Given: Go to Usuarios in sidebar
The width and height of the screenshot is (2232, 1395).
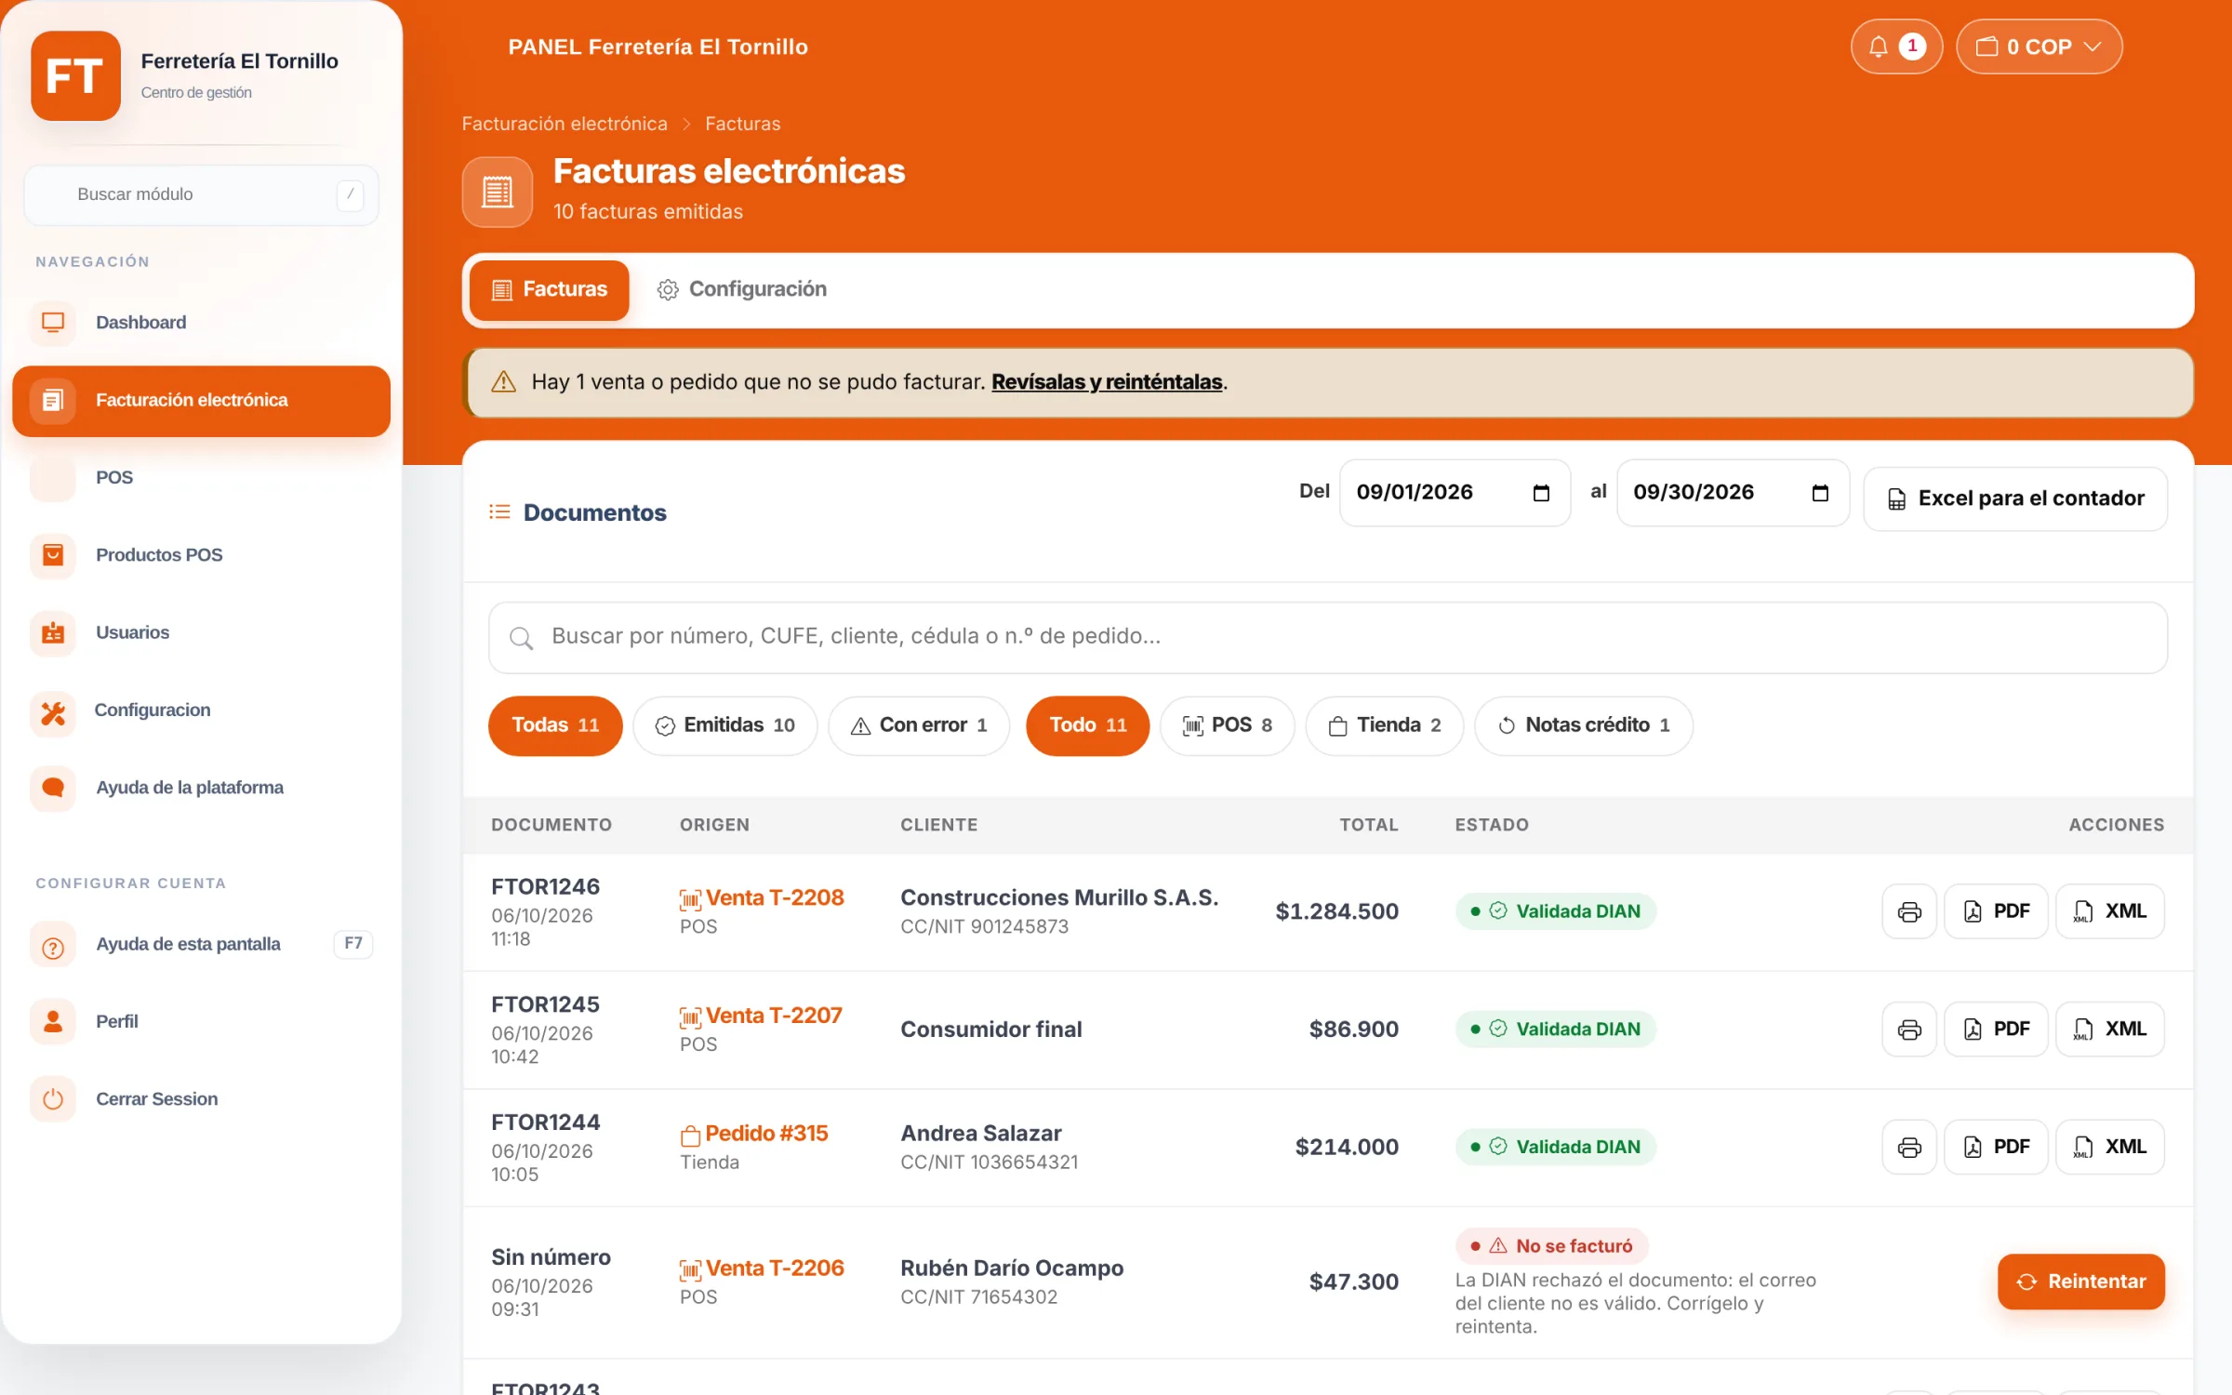Looking at the screenshot, I should (201, 632).
